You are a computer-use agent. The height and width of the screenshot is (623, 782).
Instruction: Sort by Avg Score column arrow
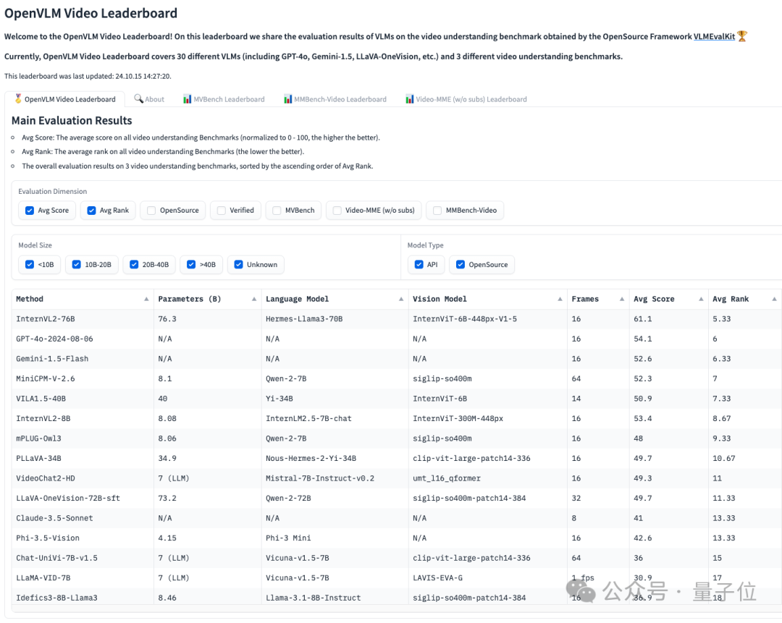point(701,299)
